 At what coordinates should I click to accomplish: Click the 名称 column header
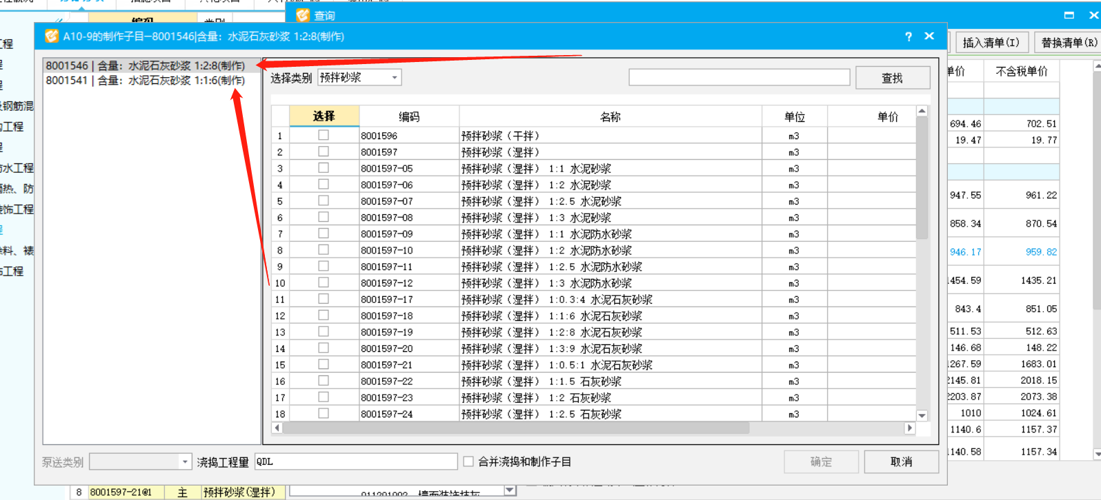tap(611, 116)
